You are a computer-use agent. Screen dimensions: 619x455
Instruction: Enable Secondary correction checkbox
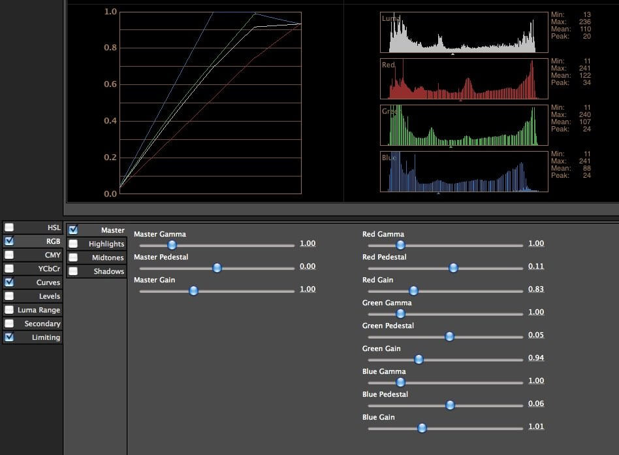pos(9,324)
